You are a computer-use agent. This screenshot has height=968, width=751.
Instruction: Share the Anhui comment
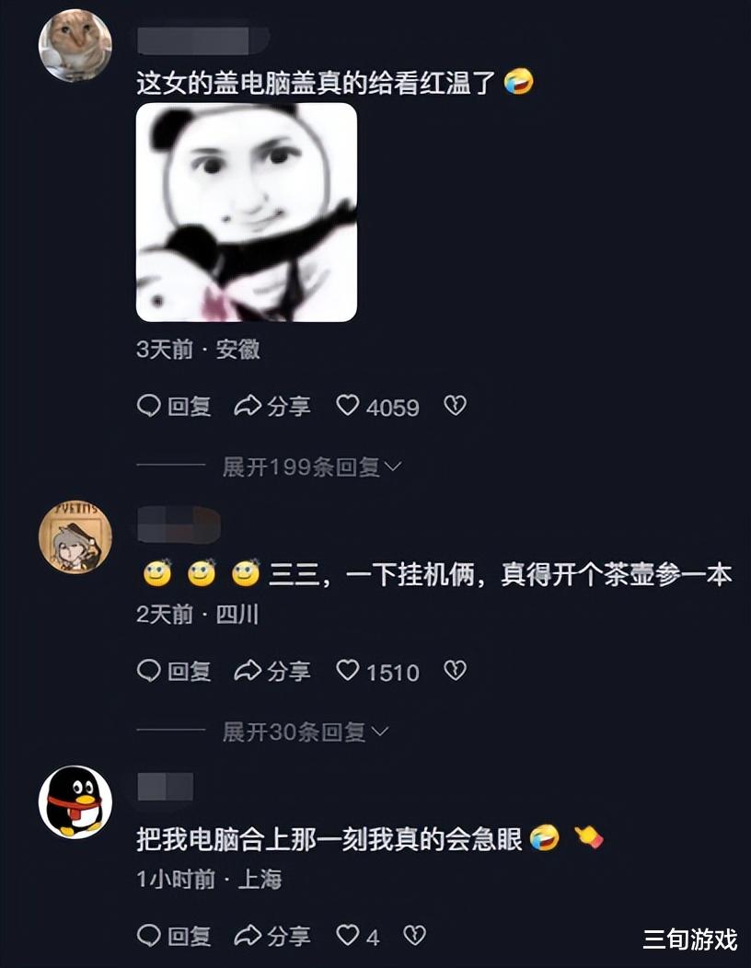272,406
